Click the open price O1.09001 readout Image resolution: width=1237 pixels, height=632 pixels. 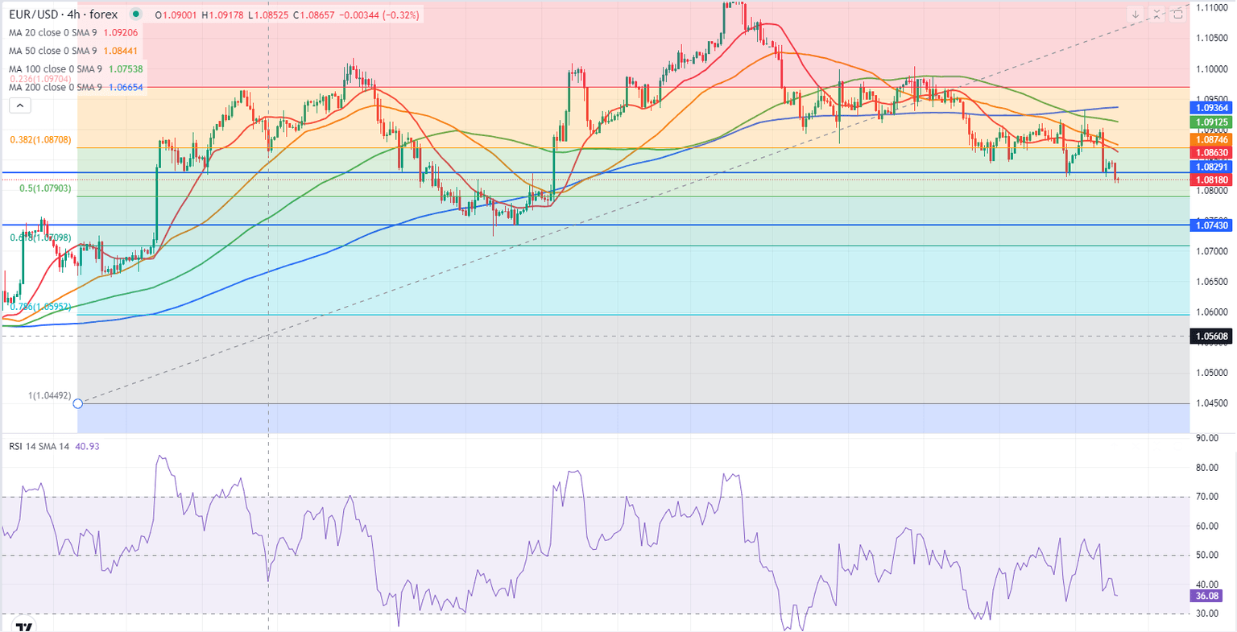point(176,15)
